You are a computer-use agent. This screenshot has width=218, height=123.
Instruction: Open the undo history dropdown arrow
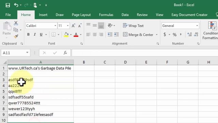tap(20, 5)
